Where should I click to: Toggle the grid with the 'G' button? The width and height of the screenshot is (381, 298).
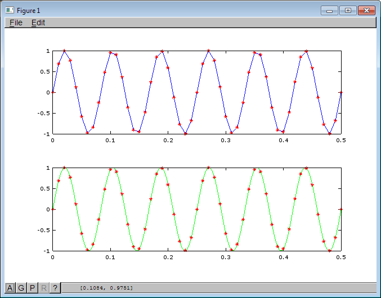21,288
